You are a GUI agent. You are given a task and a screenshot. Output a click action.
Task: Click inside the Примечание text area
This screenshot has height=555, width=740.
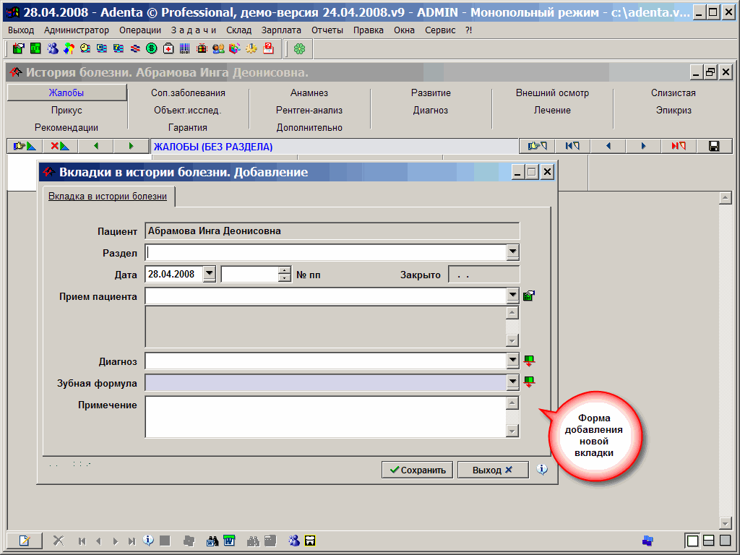(x=324, y=416)
